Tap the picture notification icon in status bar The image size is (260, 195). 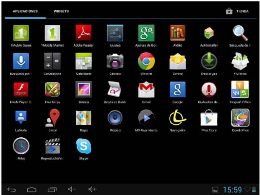coord(215,190)
